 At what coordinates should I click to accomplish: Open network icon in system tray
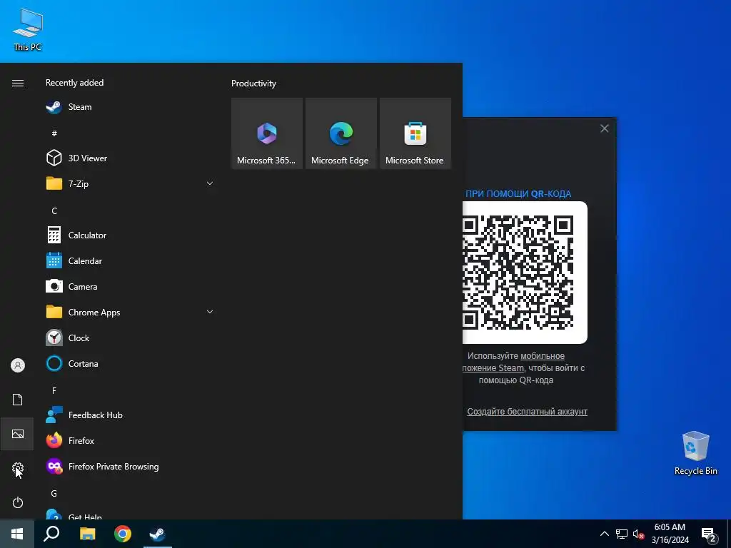pos(622,534)
